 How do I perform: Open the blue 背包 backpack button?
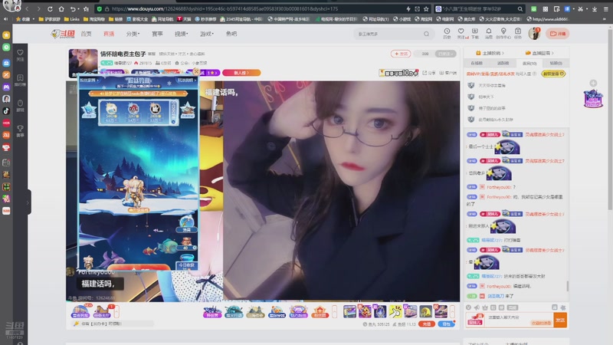tap(446, 324)
